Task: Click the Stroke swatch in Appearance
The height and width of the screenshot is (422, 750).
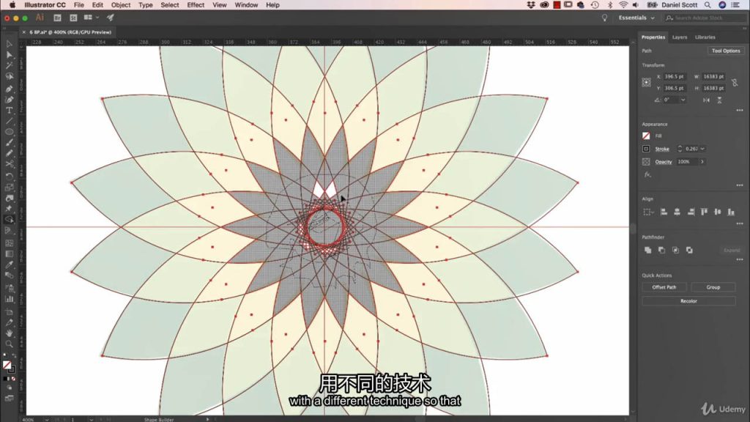Action: coord(646,149)
